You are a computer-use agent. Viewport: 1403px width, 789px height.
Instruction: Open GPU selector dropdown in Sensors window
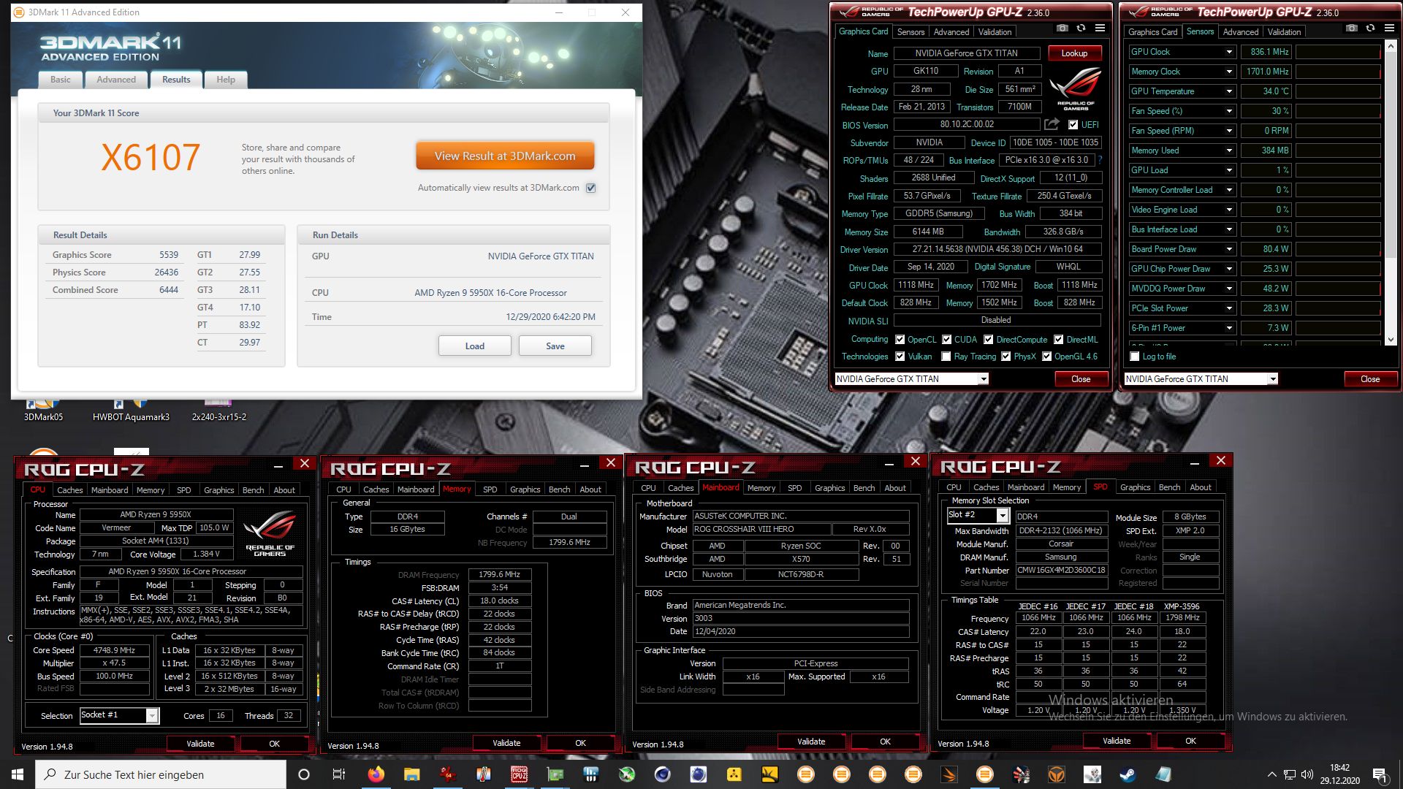coord(1273,379)
